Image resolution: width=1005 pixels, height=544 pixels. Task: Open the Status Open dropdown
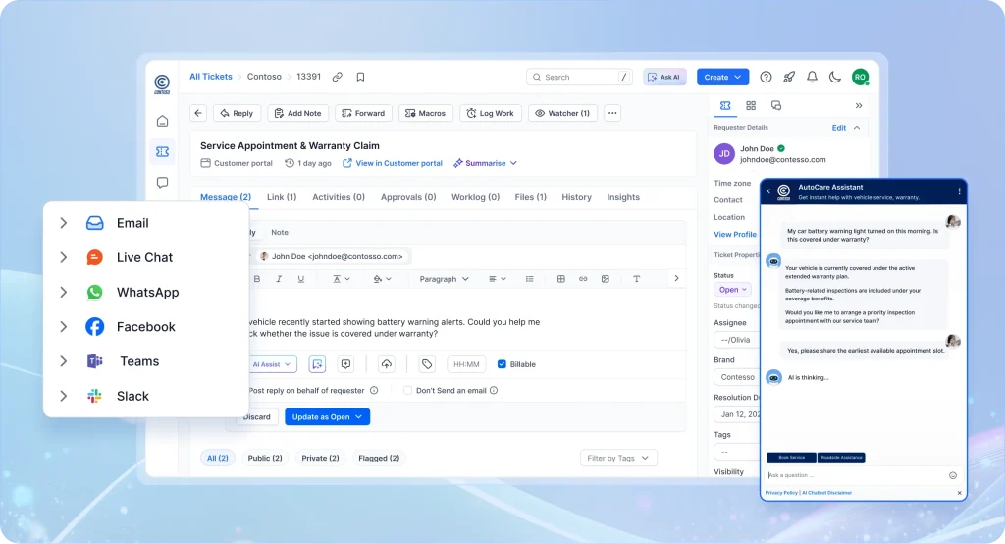[732, 290]
